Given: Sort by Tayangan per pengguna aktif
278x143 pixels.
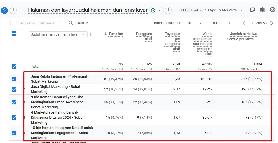Looking at the screenshot, I should pyautogui.click(x=172, y=41).
